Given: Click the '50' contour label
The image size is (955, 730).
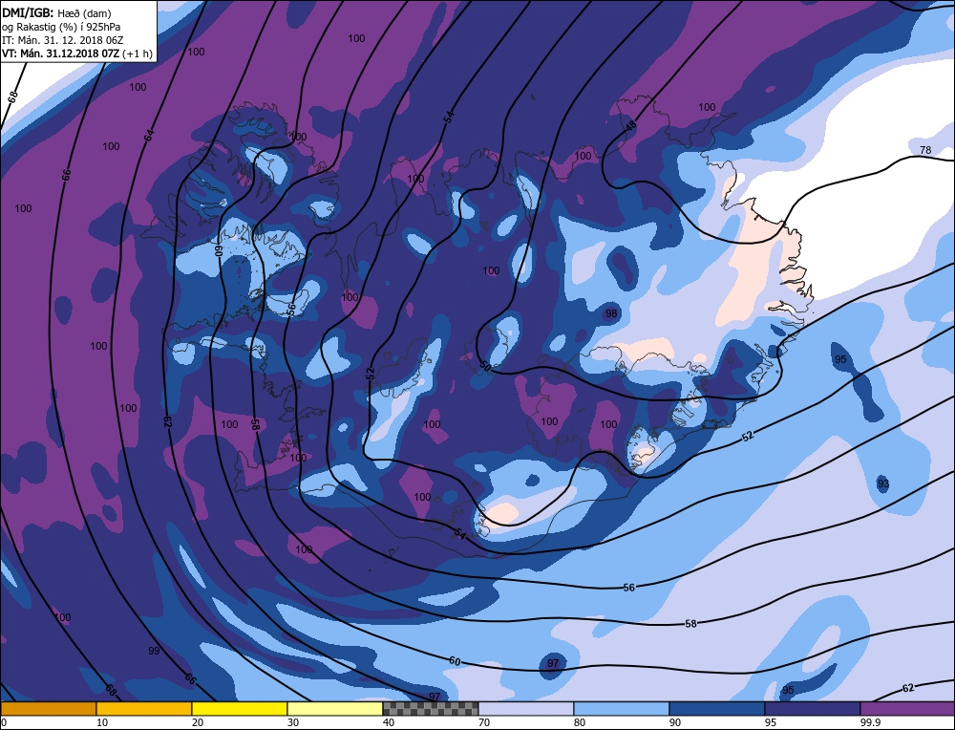Looking at the screenshot, I should click(x=485, y=367).
